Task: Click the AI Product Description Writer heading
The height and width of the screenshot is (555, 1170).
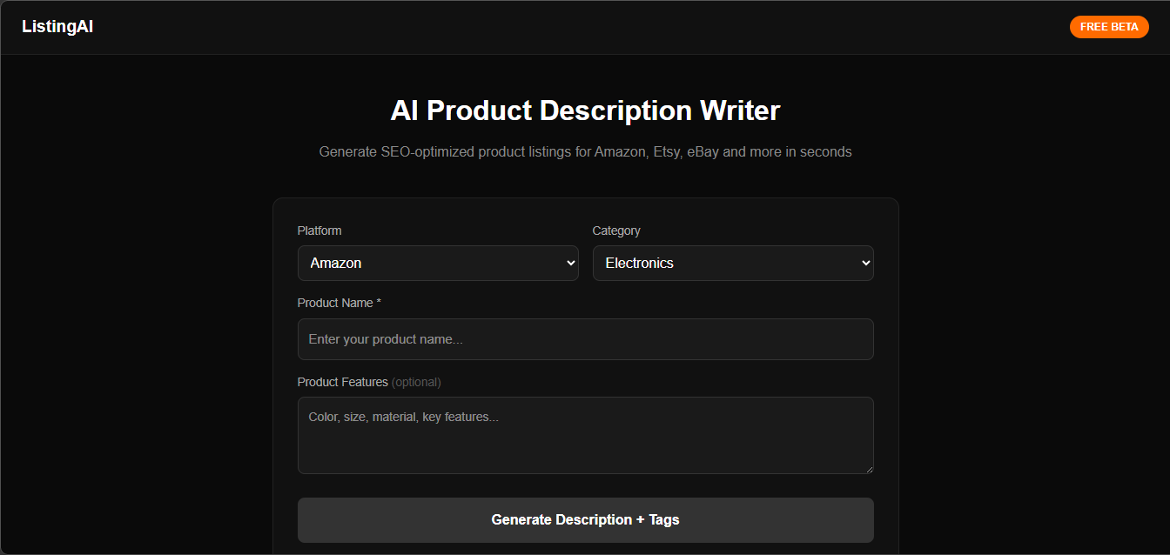Action: [585, 110]
